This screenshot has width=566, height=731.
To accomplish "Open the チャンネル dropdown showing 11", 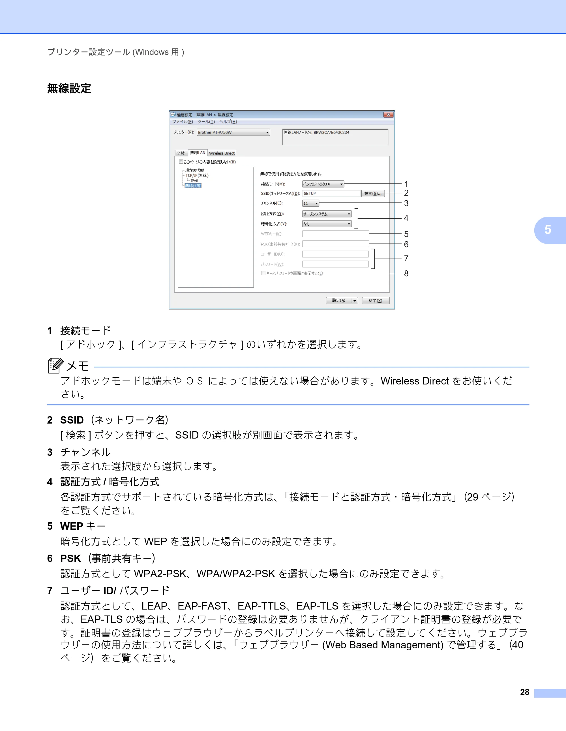I will click(311, 203).
